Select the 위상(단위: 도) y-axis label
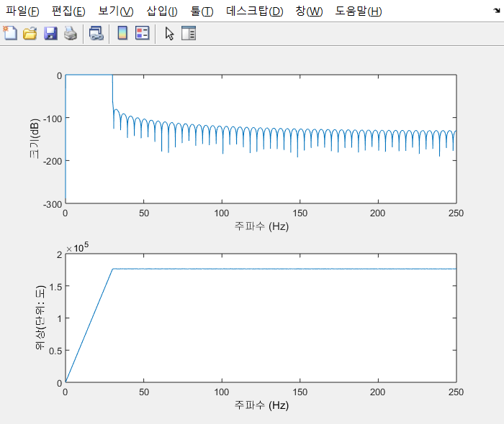Image resolution: width=504 pixels, height=424 pixels. point(40,318)
